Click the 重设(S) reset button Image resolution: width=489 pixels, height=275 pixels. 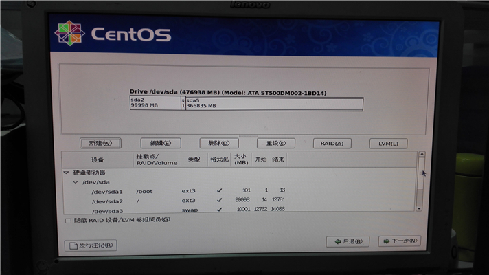pyautogui.click(x=276, y=143)
